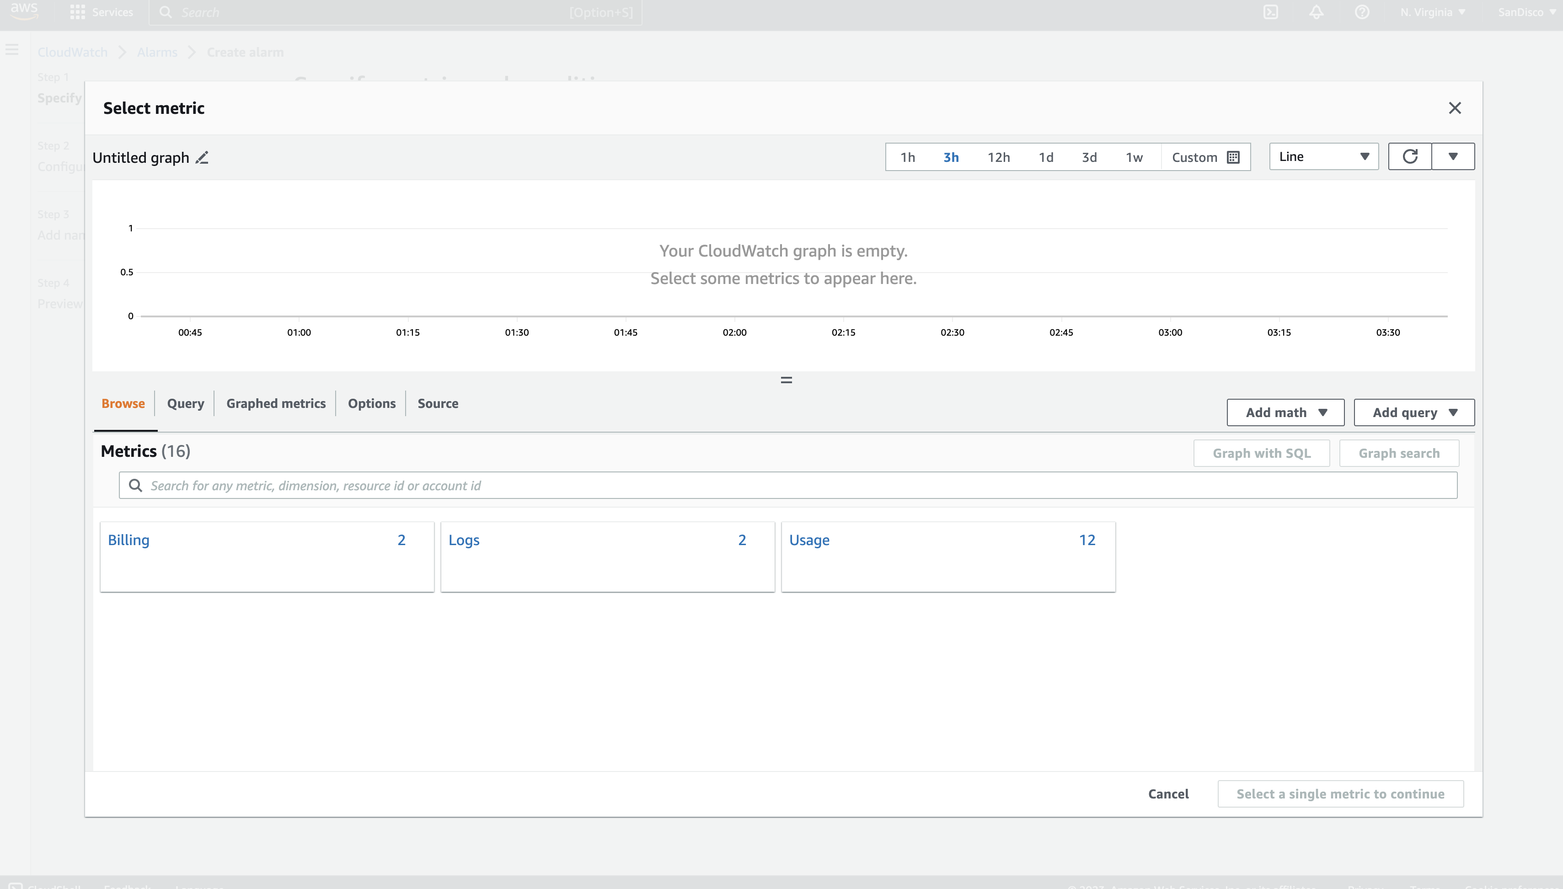The width and height of the screenshot is (1563, 889).
Task: Switch to the Source tab
Action: point(438,404)
